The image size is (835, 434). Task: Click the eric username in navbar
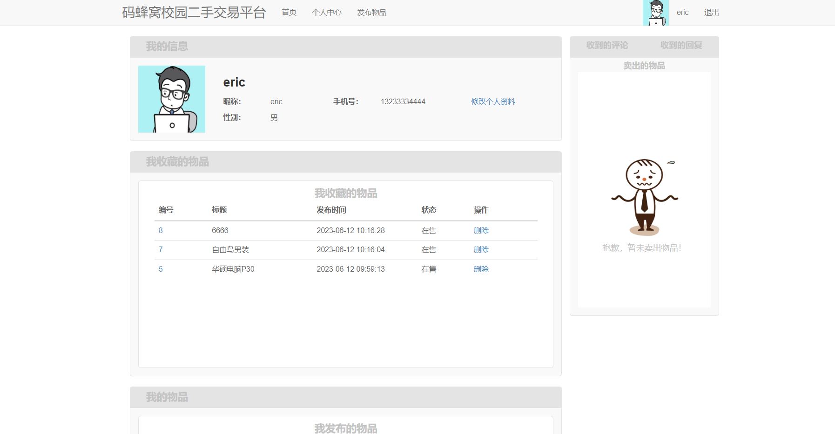click(x=682, y=13)
